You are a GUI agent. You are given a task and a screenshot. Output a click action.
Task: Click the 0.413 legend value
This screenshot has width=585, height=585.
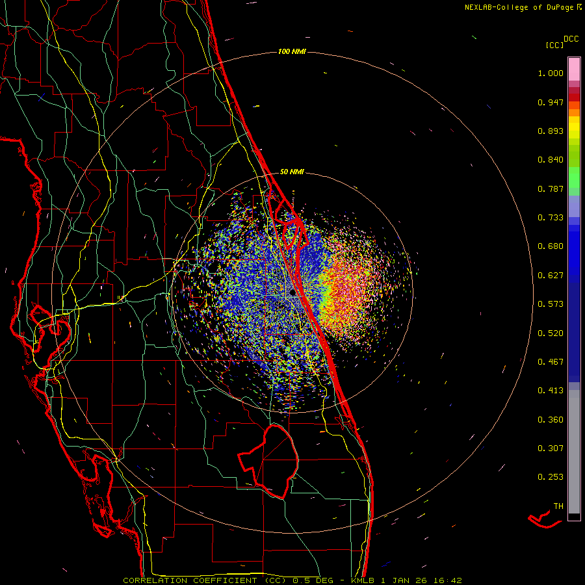[551, 391]
